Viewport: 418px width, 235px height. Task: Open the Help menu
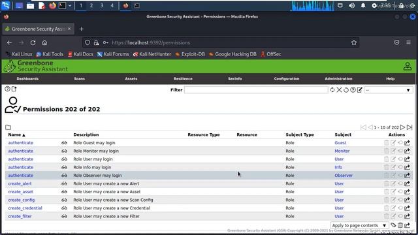pos(391,79)
